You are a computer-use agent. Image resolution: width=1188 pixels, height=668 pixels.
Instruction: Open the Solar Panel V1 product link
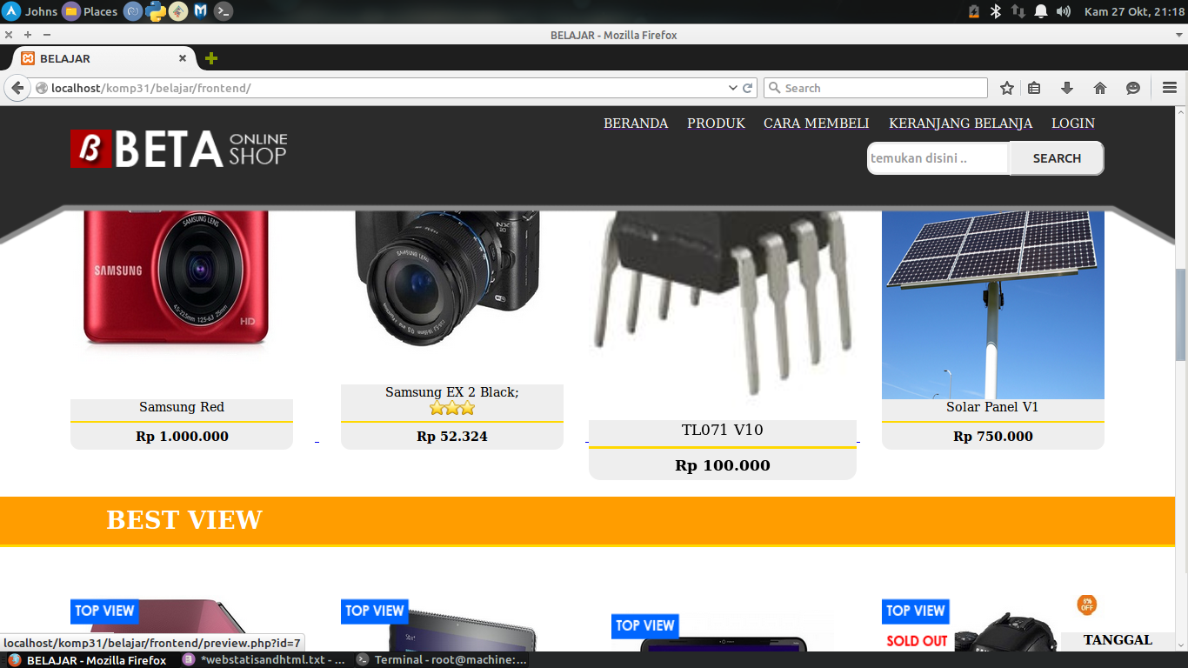coord(992,407)
